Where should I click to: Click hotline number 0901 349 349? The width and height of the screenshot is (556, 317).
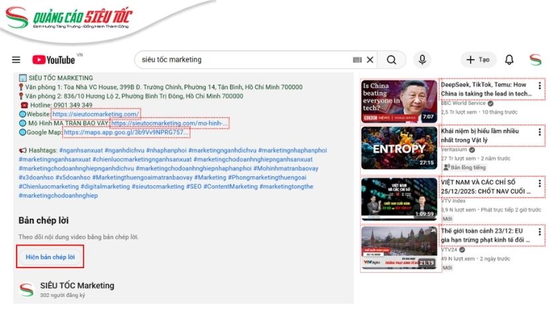pos(72,105)
